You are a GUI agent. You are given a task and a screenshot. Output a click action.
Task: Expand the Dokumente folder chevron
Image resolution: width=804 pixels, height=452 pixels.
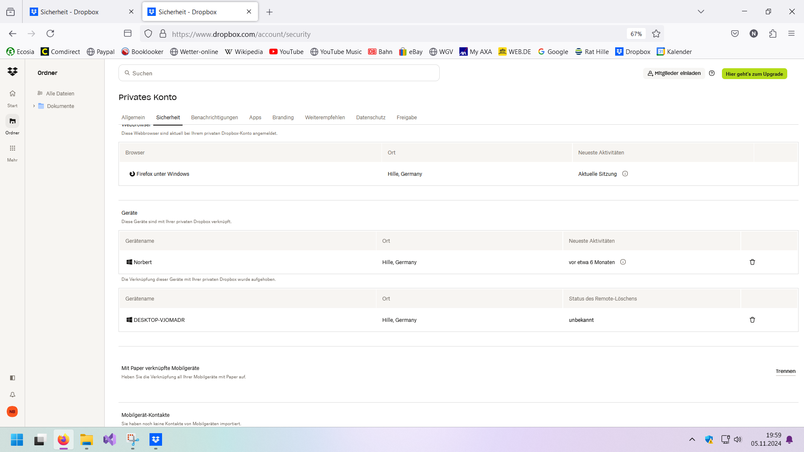click(34, 106)
